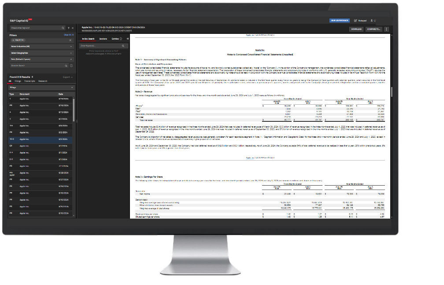Select the Sections tab
This screenshot has width=444, height=285.
point(103,39)
